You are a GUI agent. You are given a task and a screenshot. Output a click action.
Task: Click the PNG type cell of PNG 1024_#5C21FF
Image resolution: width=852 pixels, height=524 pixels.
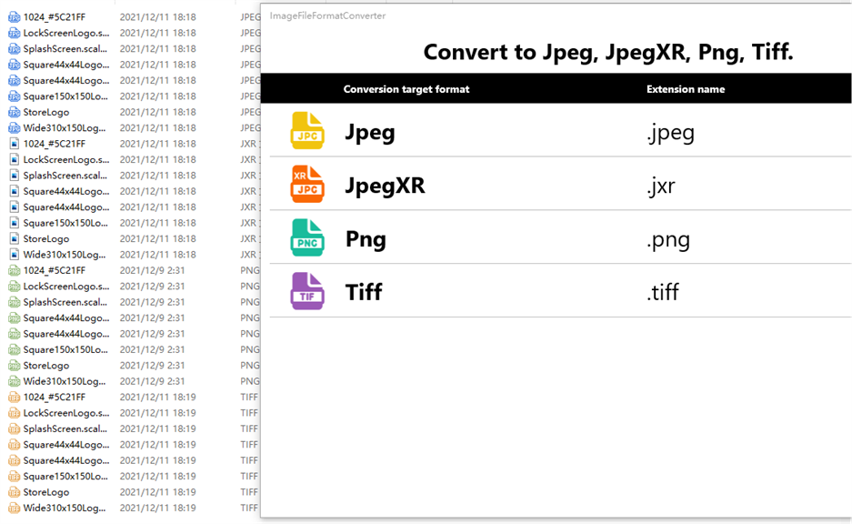tap(250, 271)
